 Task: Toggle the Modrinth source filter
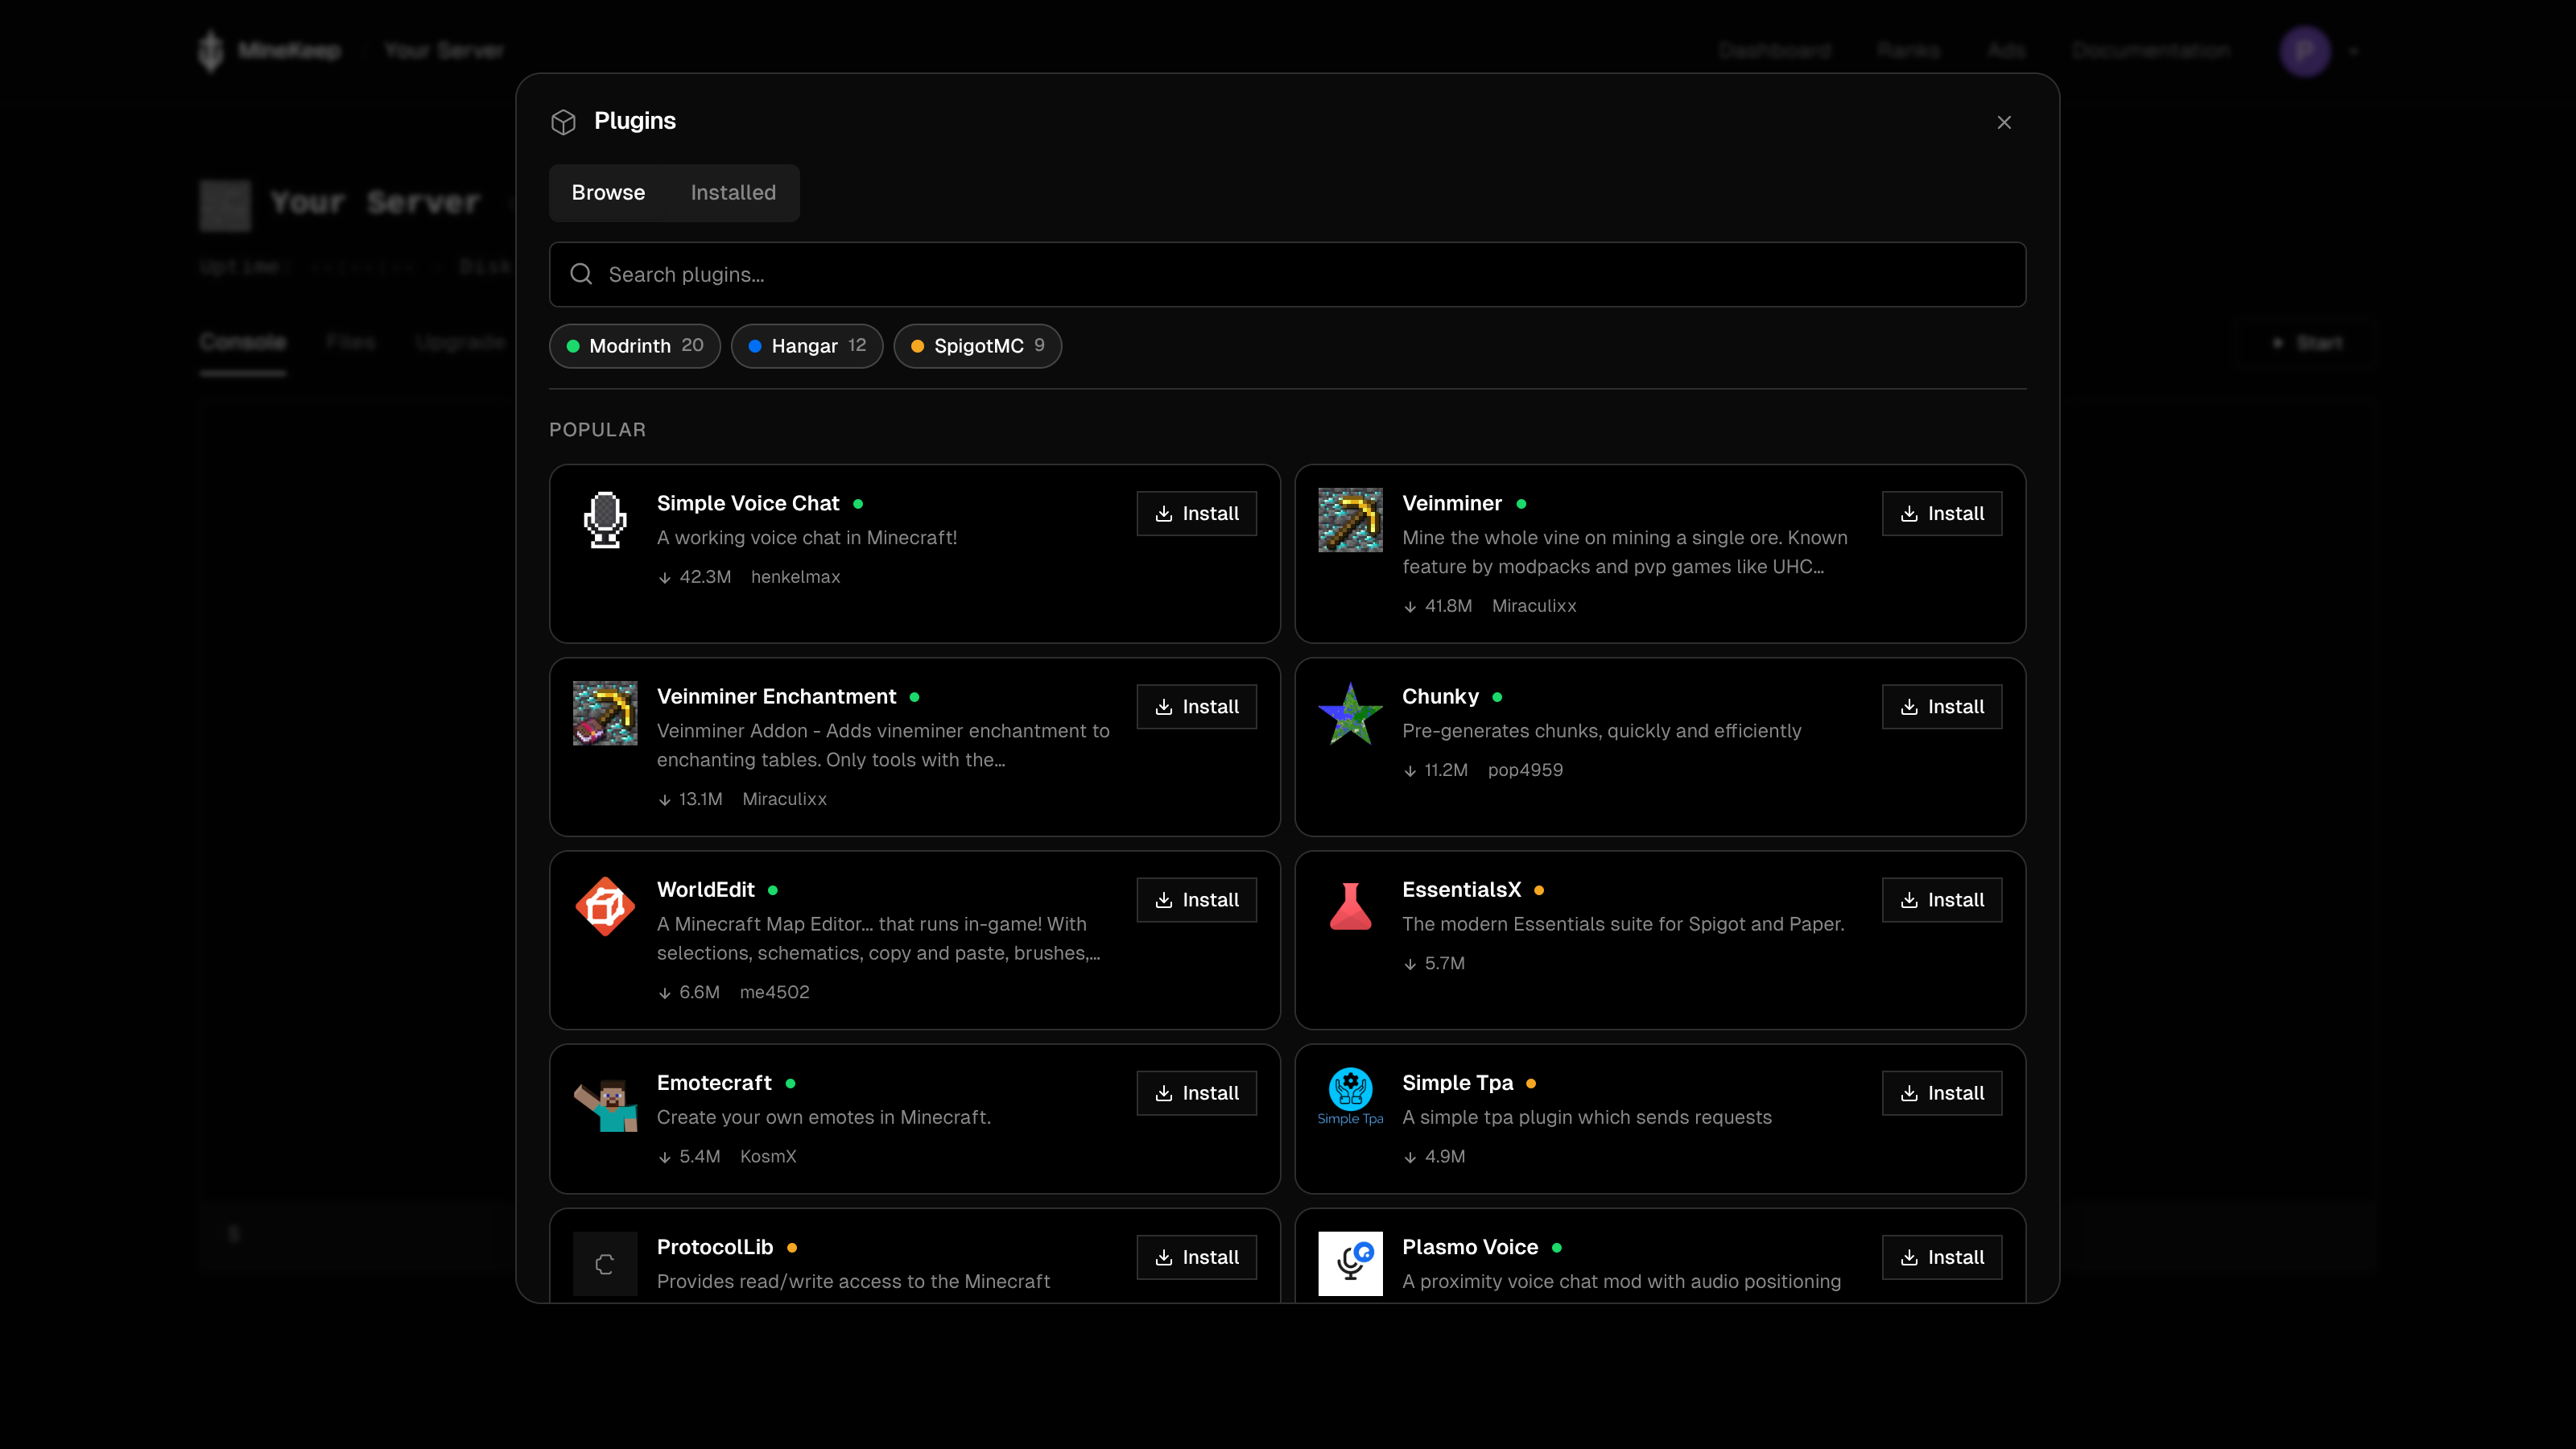tap(634, 346)
